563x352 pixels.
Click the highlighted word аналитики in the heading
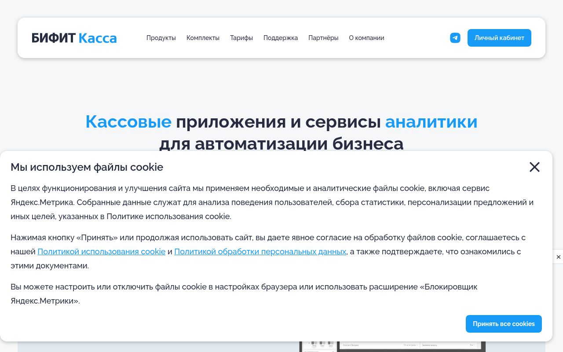point(431,122)
